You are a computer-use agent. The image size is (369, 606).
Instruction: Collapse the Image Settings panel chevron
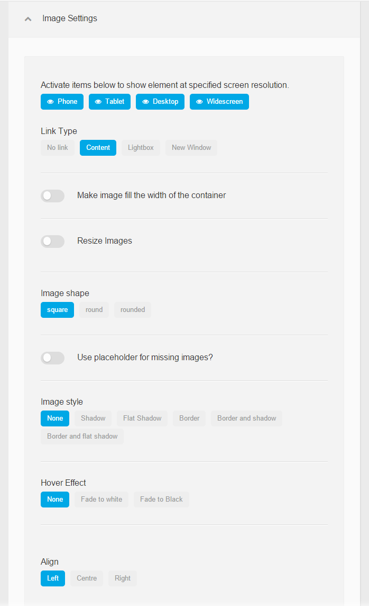(x=28, y=19)
